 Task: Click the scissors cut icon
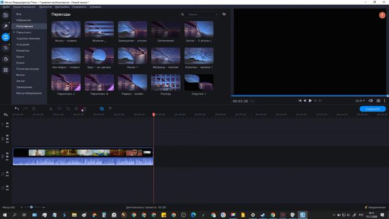[50, 109]
